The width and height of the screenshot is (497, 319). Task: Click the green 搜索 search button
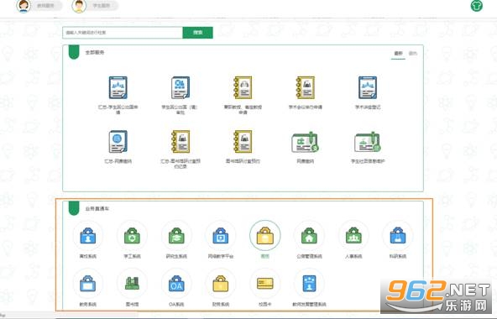pos(198,33)
